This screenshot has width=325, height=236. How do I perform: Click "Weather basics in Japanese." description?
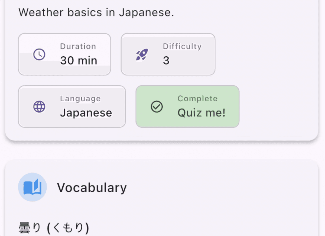click(x=96, y=12)
